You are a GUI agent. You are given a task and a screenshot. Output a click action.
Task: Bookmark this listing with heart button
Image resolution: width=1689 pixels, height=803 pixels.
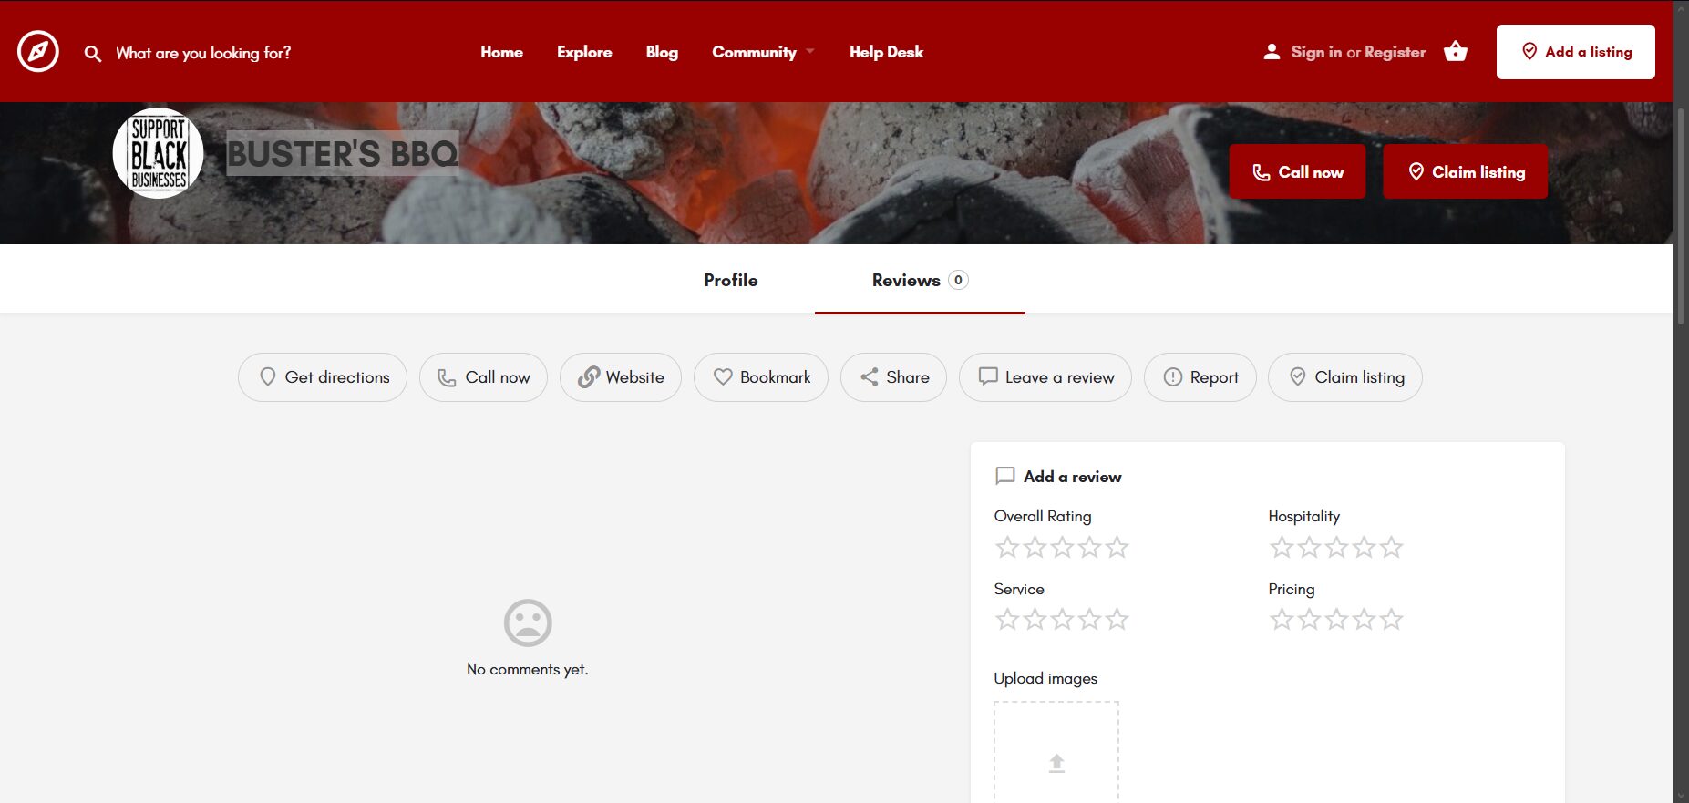tap(761, 377)
